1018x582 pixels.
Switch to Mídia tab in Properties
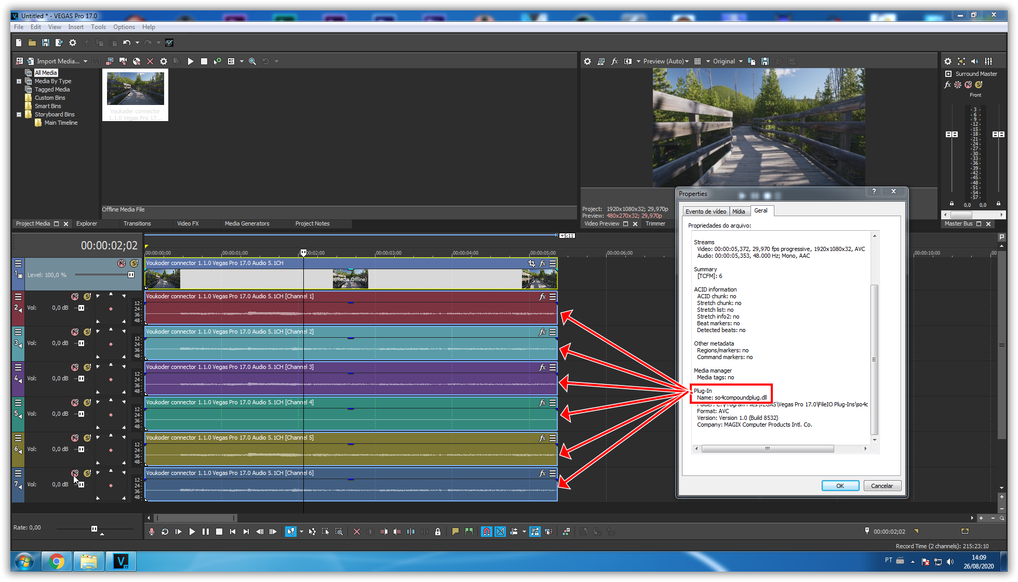click(739, 211)
